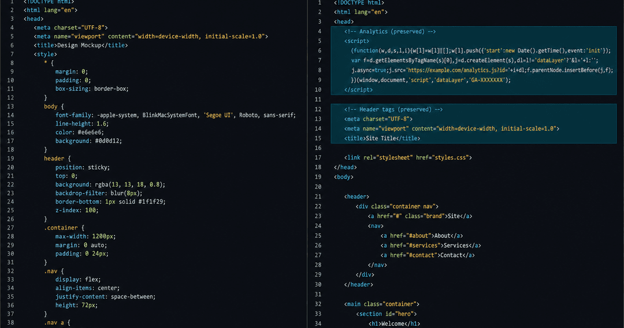624x328 pixels.
Task: Click the 'body {' selector in left pane
Action: (54, 106)
